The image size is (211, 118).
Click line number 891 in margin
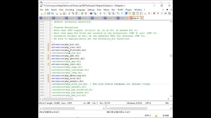tap(42, 84)
